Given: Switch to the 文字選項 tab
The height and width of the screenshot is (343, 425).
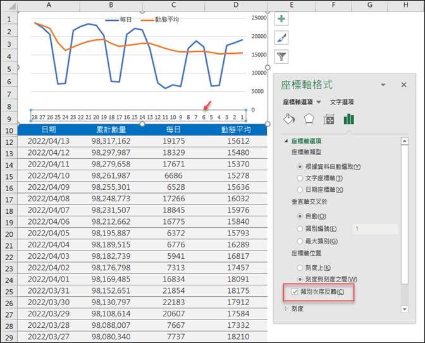Looking at the screenshot, I should [x=342, y=103].
